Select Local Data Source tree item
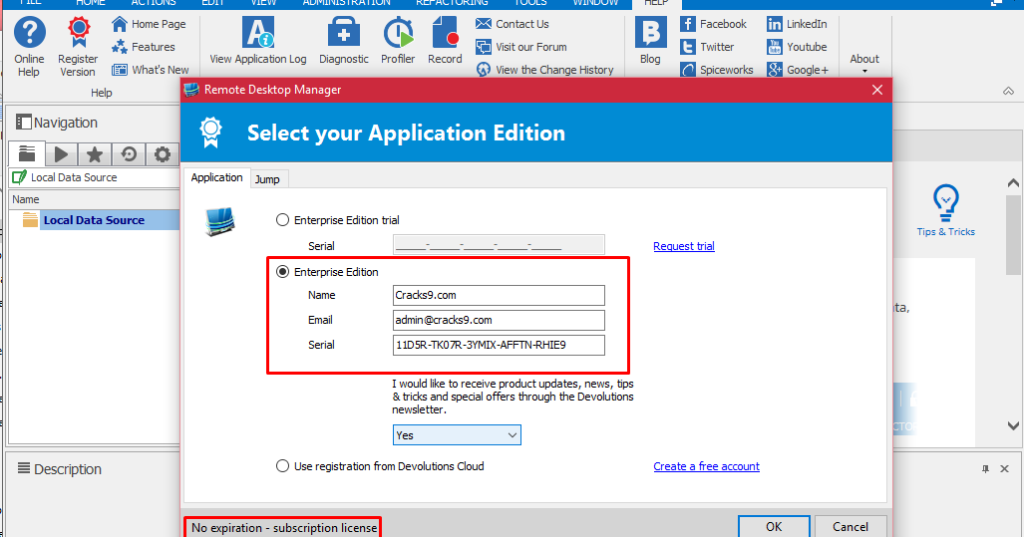 (x=94, y=220)
